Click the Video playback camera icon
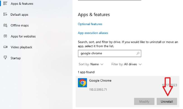This screenshot has width=183, height=109. point(5,47)
